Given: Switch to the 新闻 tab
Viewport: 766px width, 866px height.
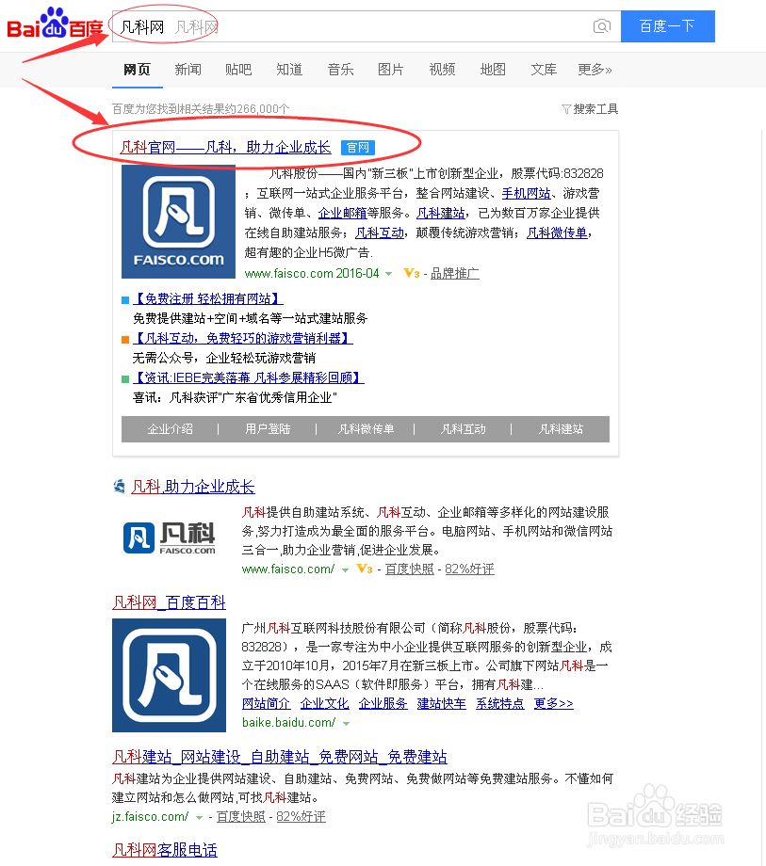Looking at the screenshot, I should coord(187,70).
